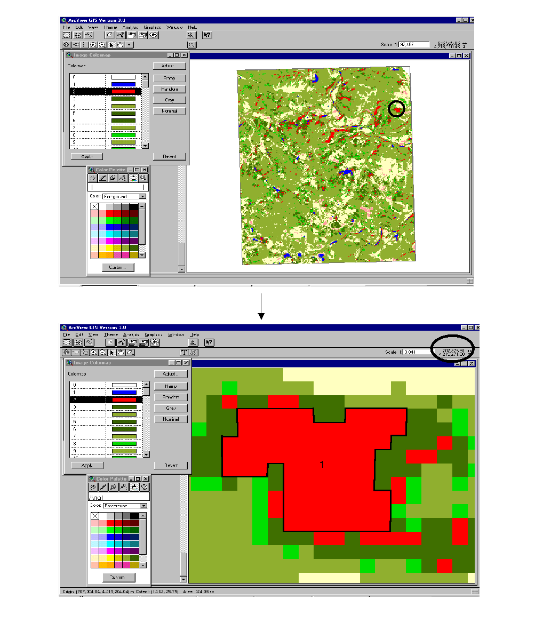Select the blue colormap entry 1 in lower Image Colormap
543x639 pixels.
124,392
